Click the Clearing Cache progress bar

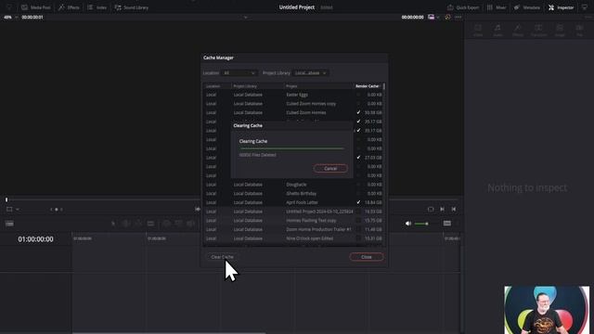[x=291, y=148]
